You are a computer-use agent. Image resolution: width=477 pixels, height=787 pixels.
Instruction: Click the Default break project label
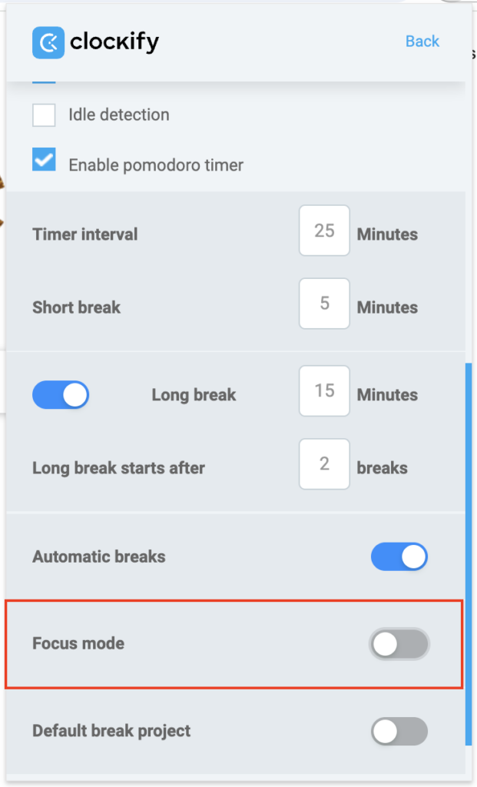coord(111,731)
